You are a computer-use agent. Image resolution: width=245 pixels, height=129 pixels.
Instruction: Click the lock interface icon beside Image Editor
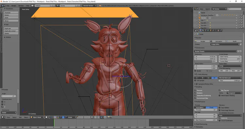241,44
